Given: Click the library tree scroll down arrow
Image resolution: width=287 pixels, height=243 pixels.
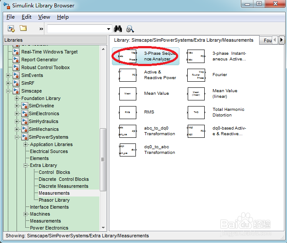Looking at the screenshot, I should [x=103, y=228].
